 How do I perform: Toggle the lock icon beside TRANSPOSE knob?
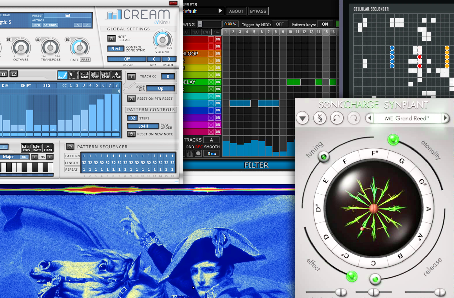pos(38,40)
